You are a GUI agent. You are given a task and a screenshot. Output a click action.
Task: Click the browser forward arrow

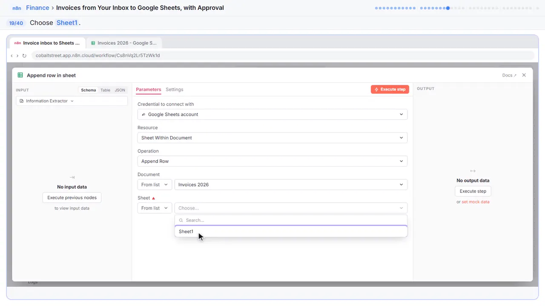pyautogui.click(x=17, y=56)
